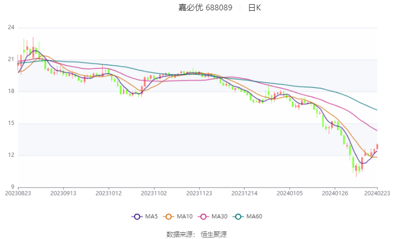Click the 日K label in the title

pyautogui.click(x=254, y=8)
